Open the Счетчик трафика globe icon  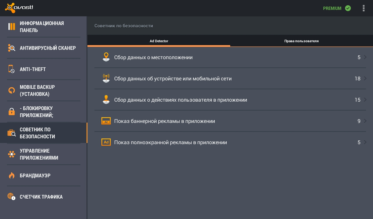(12, 197)
